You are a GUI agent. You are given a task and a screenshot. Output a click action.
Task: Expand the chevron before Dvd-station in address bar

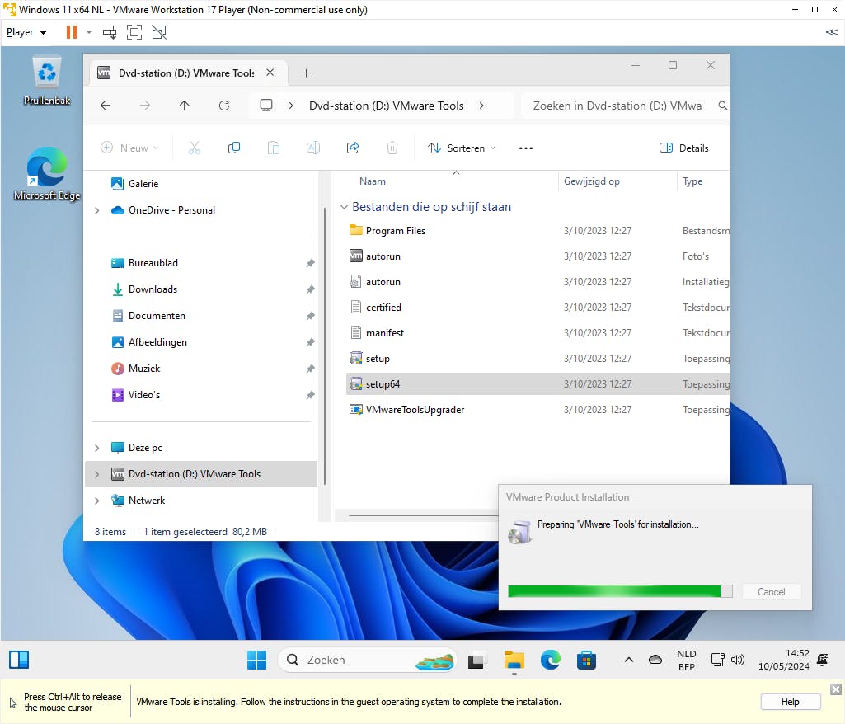(291, 106)
